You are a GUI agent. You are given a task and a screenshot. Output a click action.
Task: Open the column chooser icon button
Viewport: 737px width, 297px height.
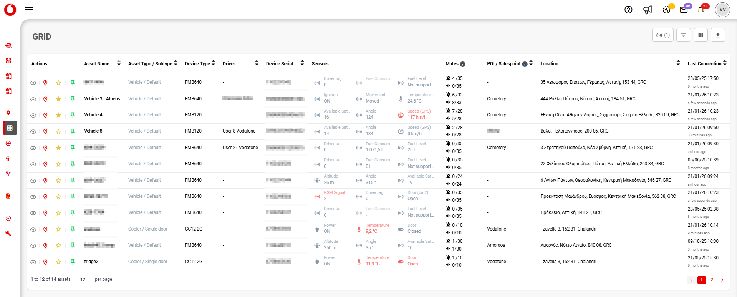pyautogui.click(x=701, y=35)
